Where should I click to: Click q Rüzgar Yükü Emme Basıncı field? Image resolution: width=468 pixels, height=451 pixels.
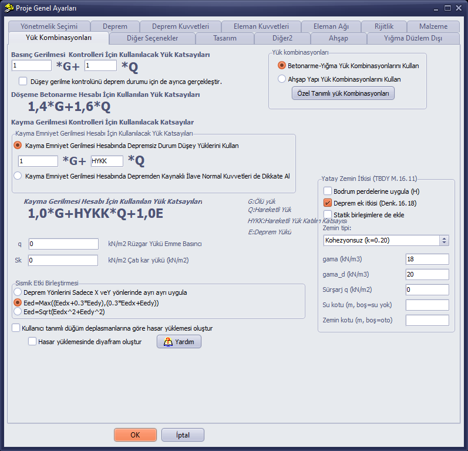click(x=63, y=244)
